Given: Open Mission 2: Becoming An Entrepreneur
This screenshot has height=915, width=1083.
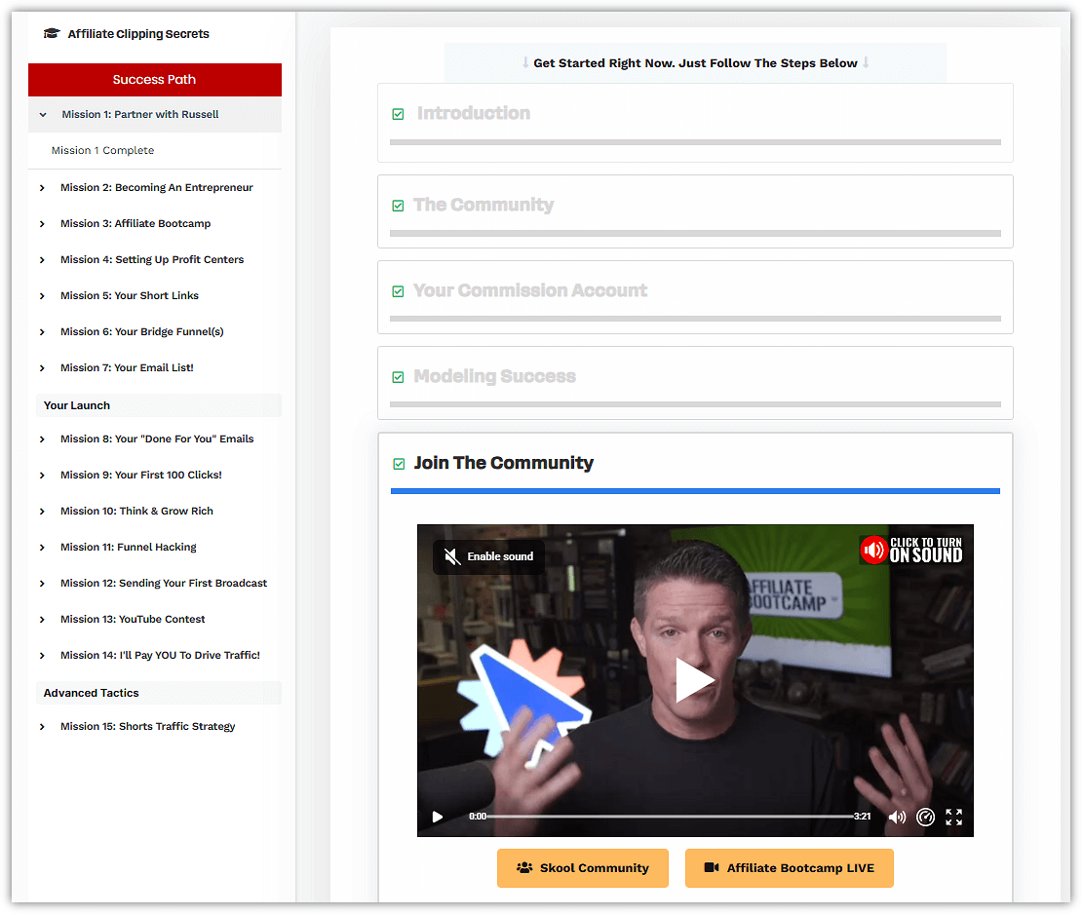Looking at the screenshot, I should [157, 188].
